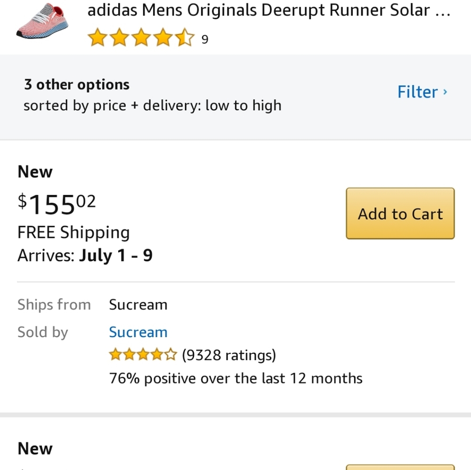Click the empty fifth star of seller rating

[x=170, y=354]
